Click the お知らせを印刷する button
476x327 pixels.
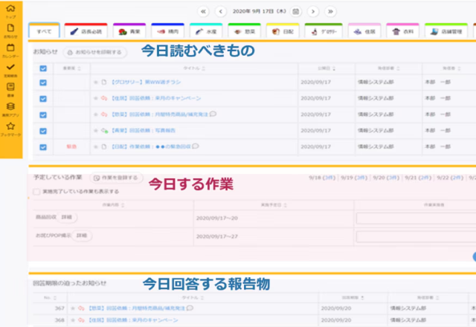(94, 53)
